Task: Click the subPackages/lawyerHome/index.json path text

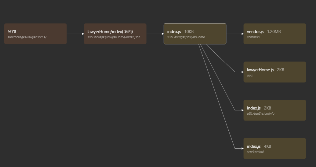Action: (x=114, y=37)
